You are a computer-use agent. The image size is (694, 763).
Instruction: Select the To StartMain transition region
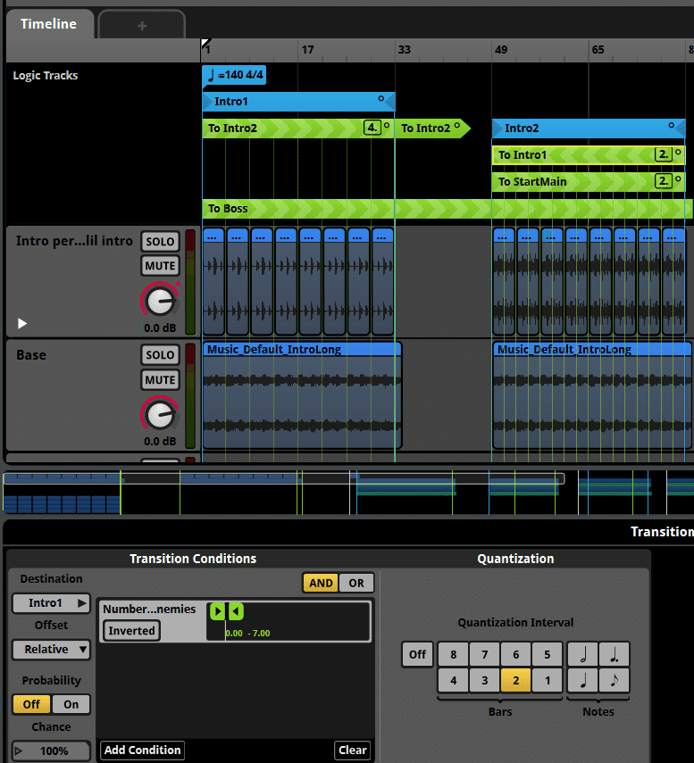pos(589,181)
